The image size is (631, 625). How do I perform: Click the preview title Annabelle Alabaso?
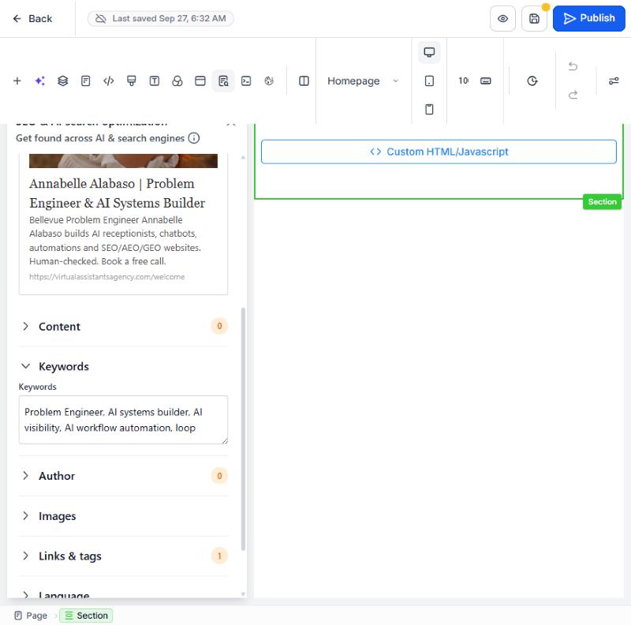point(117,193)
